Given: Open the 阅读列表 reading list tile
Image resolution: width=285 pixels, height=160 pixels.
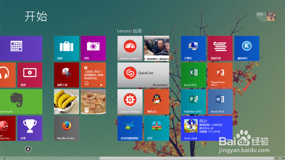Looking at the screenshot, I should click(220, 48).
